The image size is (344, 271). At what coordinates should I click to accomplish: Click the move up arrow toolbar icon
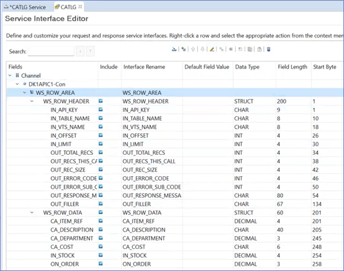pos(193,49)
